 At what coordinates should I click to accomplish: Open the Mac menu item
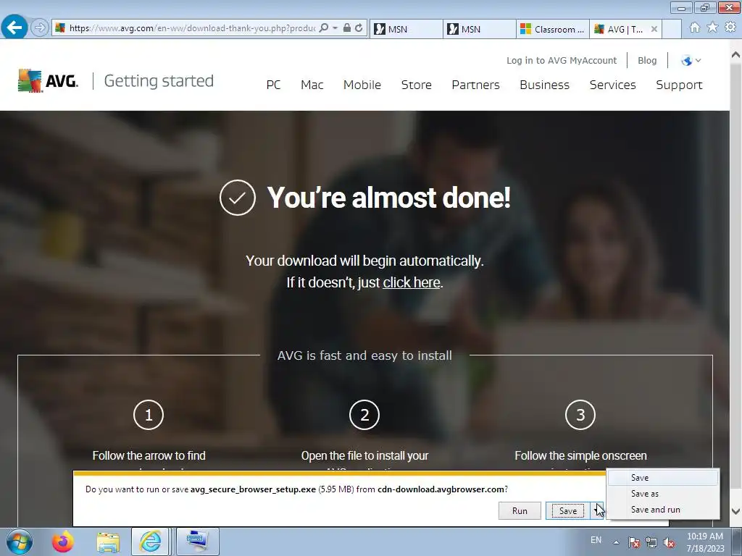(x=312, y=85)
